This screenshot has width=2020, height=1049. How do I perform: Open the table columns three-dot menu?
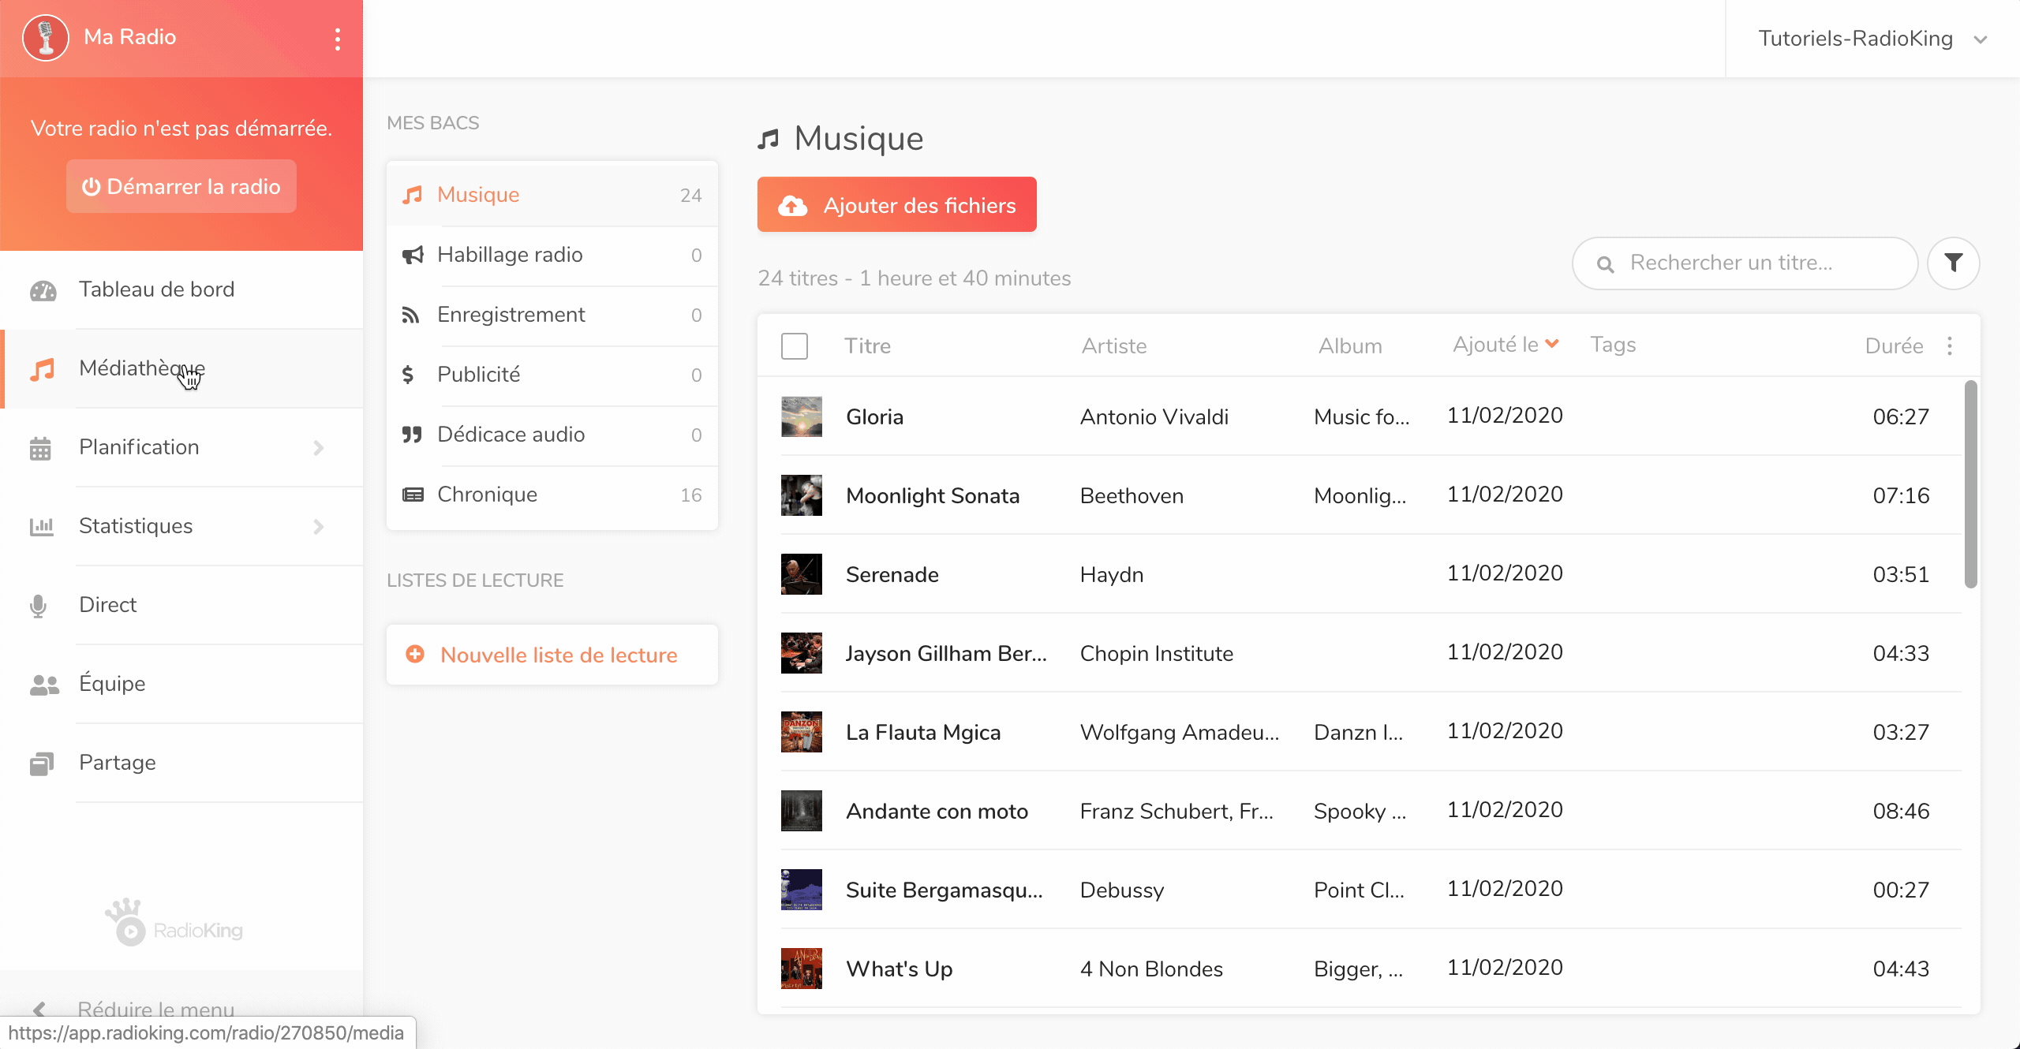1950,346
